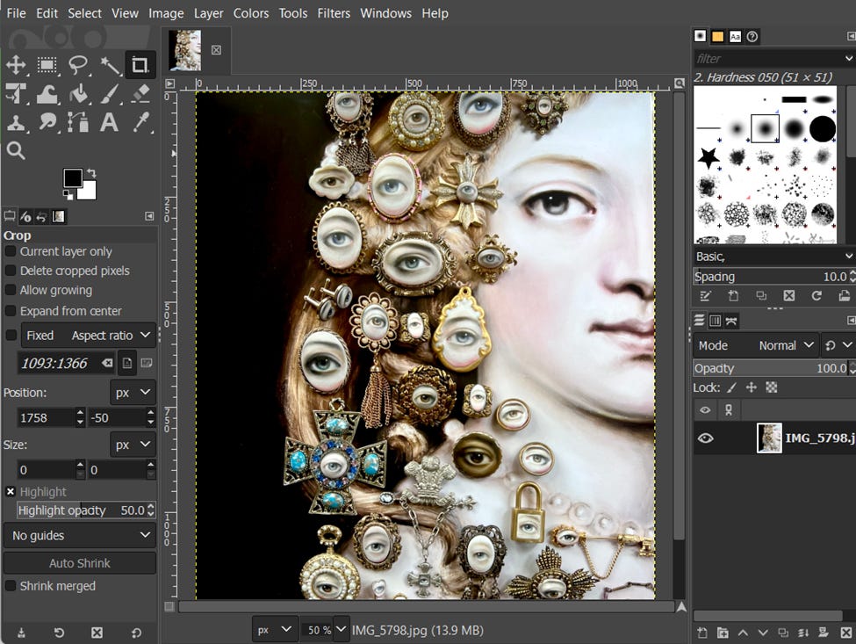Select the Text tool
The width and height of the screenshot is (856, 644).
coord(110,122)
